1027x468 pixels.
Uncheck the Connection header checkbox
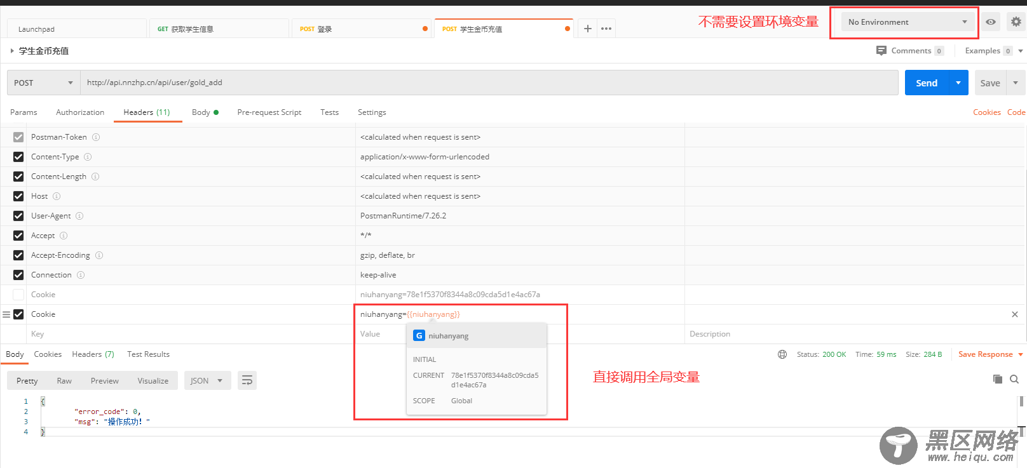18,275
